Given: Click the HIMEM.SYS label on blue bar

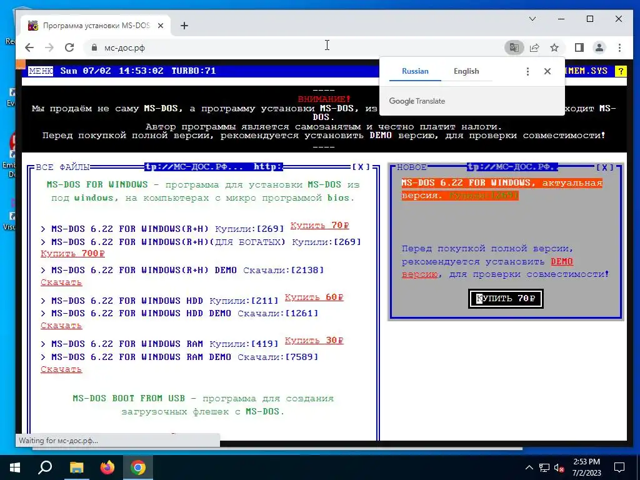Looking at the screenshot, I should pos(586,71).
